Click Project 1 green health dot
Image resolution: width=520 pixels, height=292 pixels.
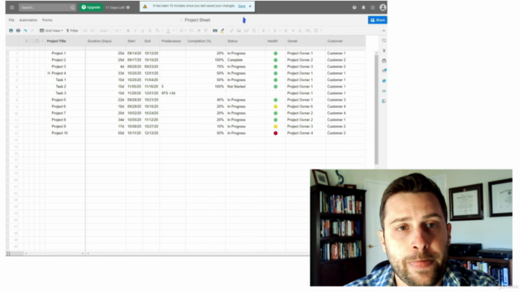[x=275, y=54]
